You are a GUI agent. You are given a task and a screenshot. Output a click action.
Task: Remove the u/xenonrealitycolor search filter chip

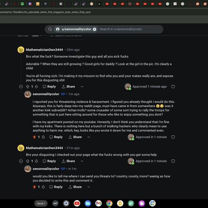point(94,29)
